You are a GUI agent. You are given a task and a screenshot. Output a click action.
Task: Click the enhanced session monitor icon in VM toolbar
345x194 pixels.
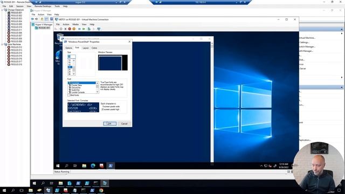99,29
